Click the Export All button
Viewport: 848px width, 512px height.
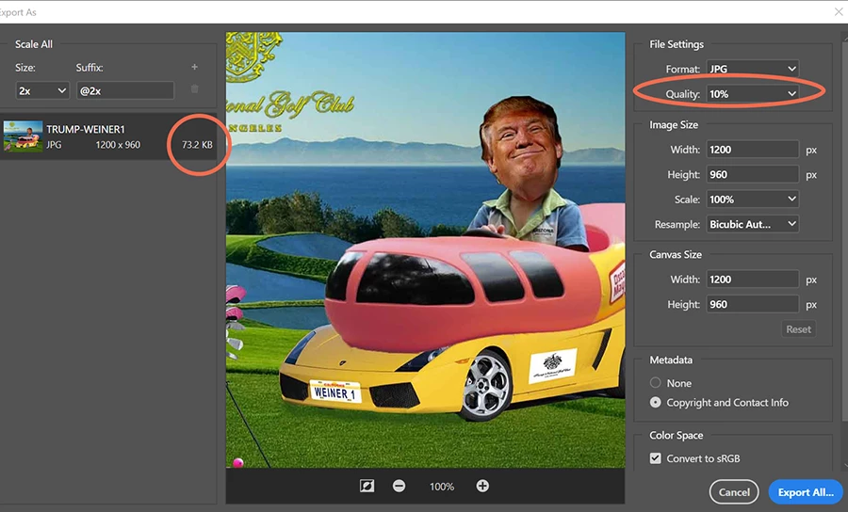point(806,492)
